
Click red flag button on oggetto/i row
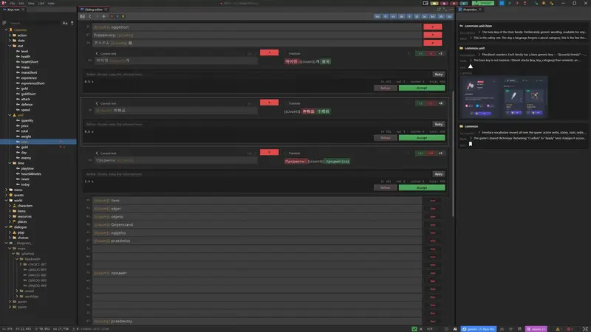(x=433, y=27)
